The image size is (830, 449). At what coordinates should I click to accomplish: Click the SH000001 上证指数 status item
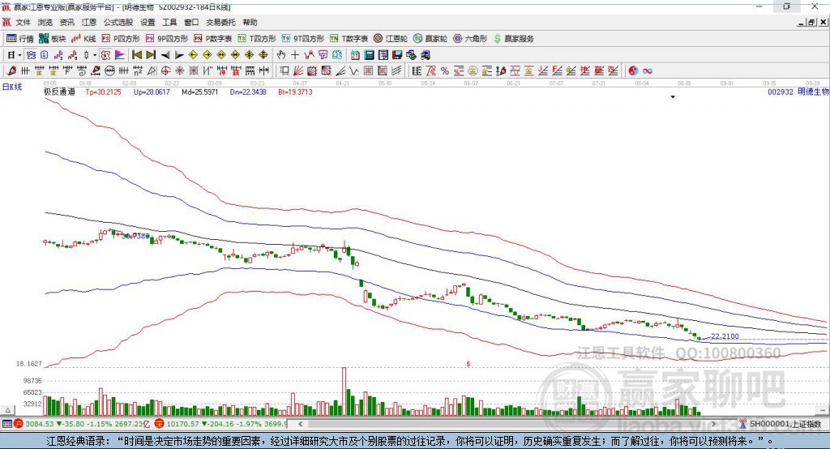pyautogui.click(x=784, y=424)
